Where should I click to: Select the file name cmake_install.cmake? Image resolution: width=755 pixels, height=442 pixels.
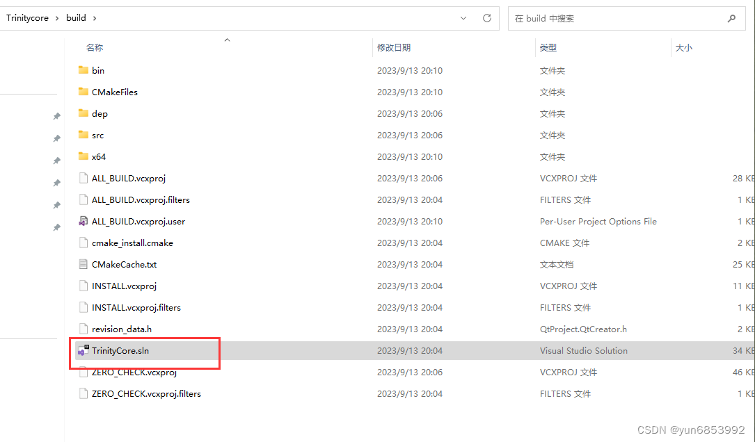tap(132, 243)
